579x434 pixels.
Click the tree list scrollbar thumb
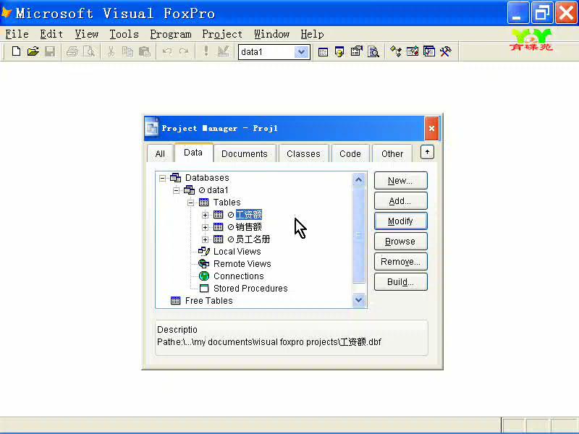358,235
